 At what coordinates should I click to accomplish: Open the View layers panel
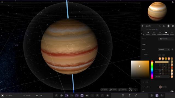pyautogui.click(x=130, y=95)
